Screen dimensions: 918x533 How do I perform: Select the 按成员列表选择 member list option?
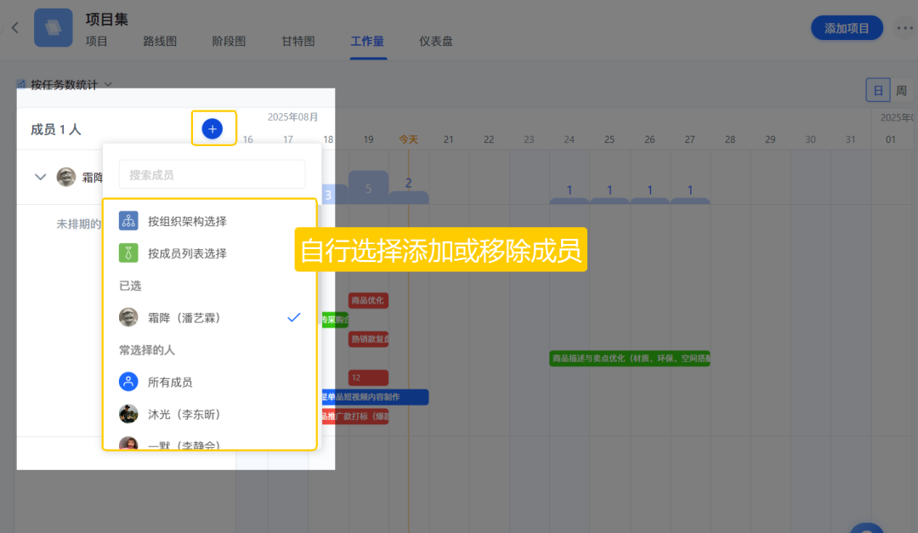click(x=187, y=253)
